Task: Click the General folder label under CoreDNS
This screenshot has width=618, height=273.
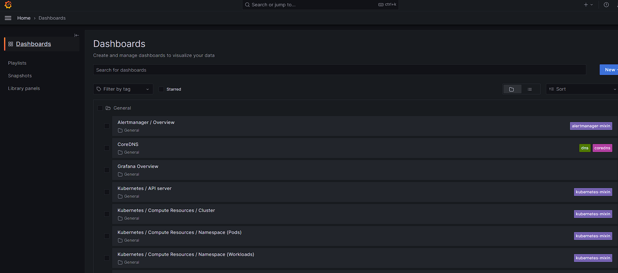Action: click(132, 152)
